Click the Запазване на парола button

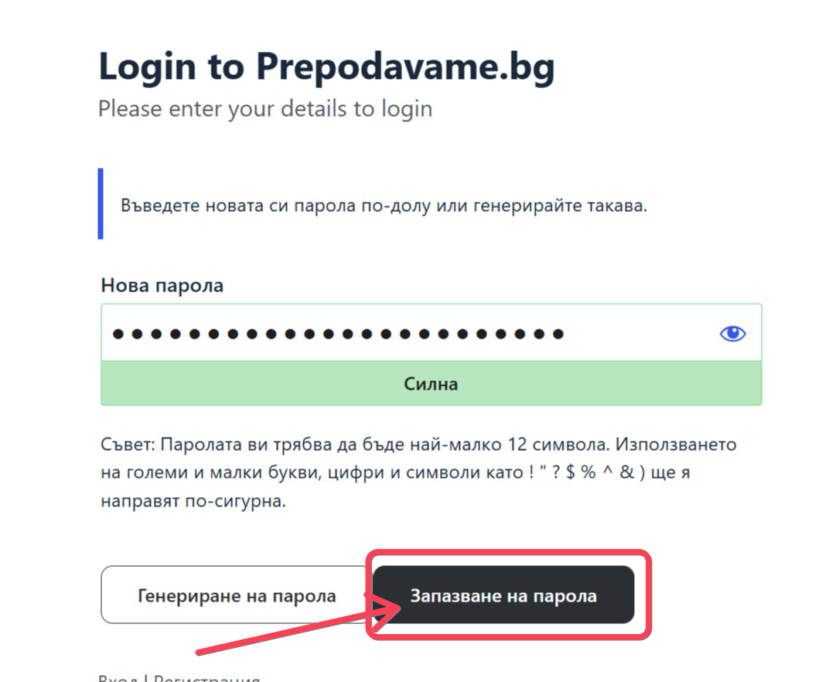503,595
